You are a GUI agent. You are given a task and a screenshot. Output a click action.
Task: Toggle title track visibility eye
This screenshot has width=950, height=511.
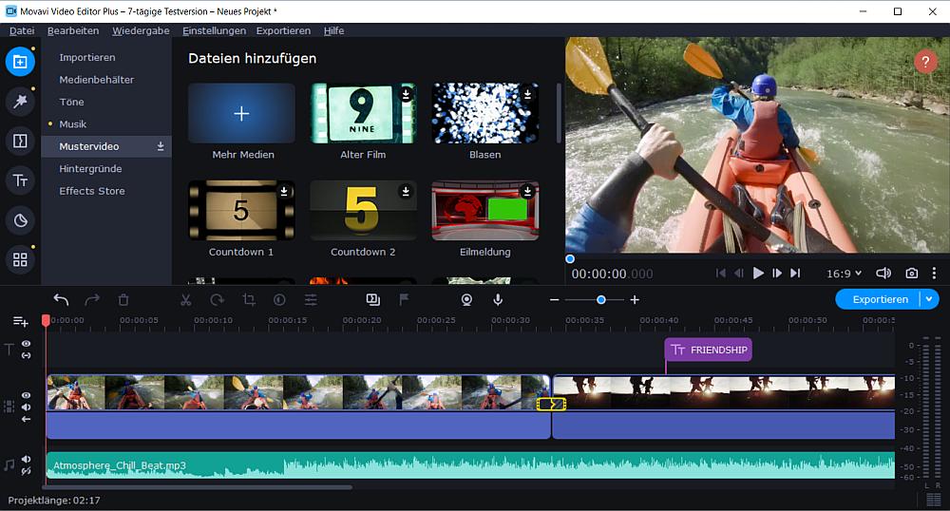click(26, 343)
